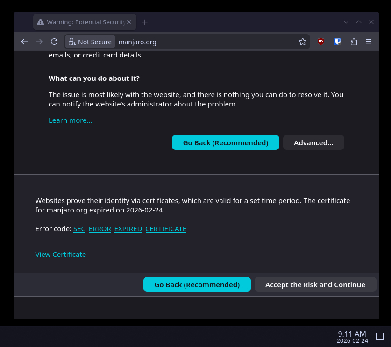
Task: Open the SEC_ERROR_EXPIRED_CERTIFICATE error code link
Action: [129, 229]
